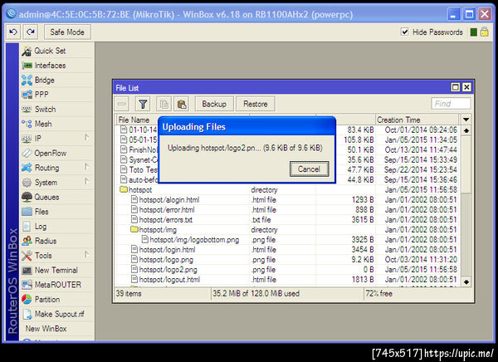498x362 pixels.
Task: Select hotspot/alogin.html file
Action: tap(287, 200)
